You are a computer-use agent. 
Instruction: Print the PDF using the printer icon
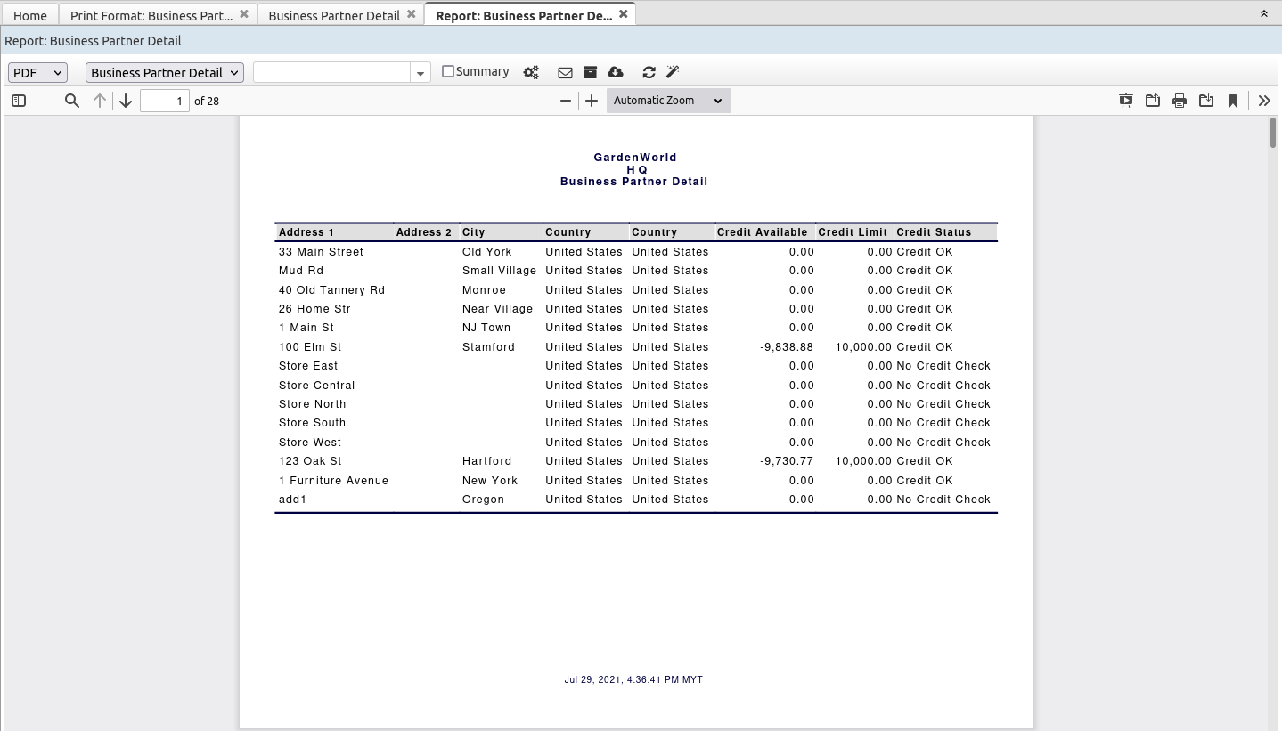click(1179, 101)
